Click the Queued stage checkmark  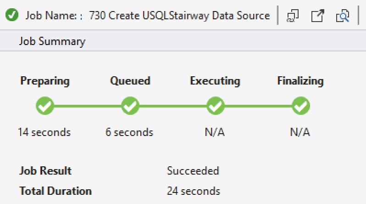pos(130,107)
